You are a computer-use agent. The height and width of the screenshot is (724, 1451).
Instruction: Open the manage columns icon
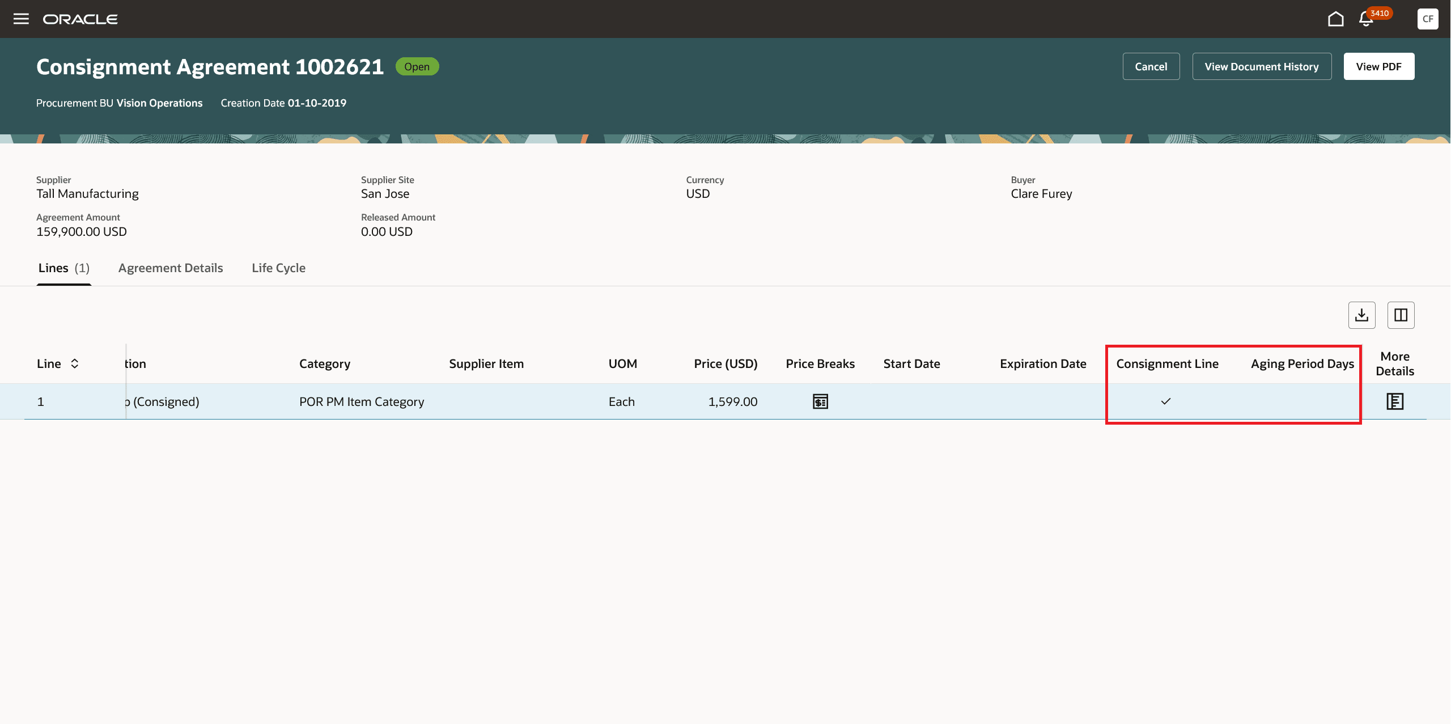(x=1401, y=315)
